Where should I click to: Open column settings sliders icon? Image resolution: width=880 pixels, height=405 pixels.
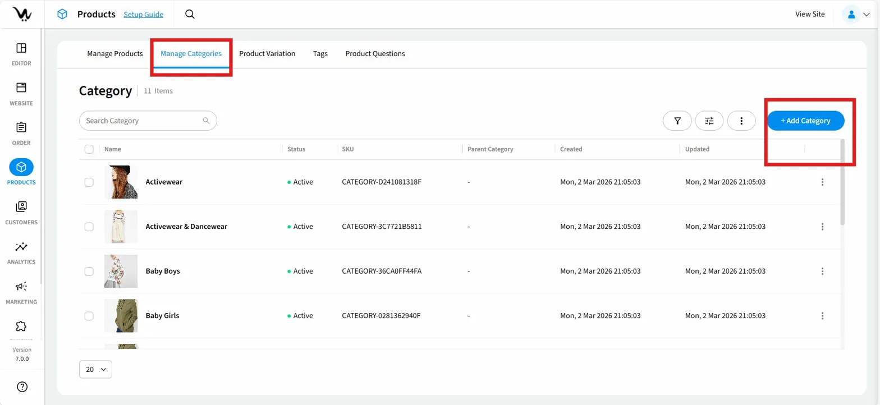coord(709,121)
